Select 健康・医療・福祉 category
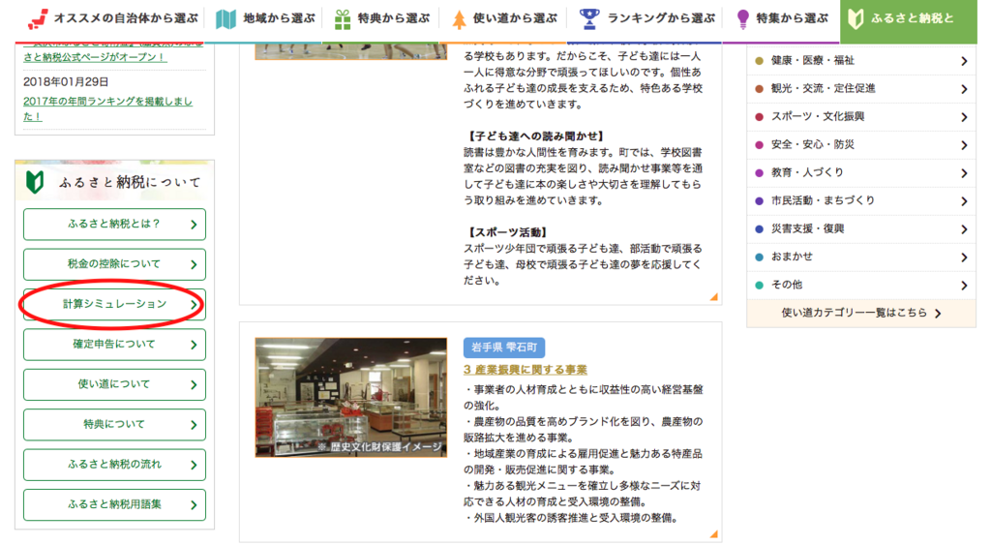The height and width of the screenshot is (545, 991). click(x=861, y=61)
